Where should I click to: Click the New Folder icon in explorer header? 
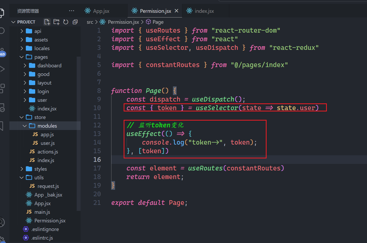[x=56, y=22]
